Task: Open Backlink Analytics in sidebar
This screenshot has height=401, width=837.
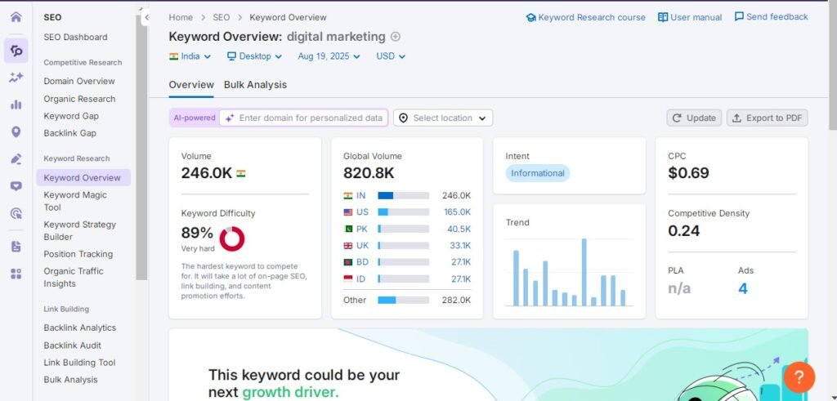Action: coord(79,327)
